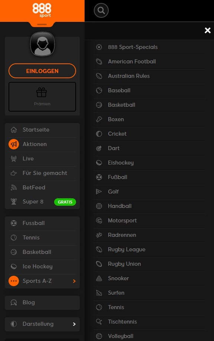Image resolution: width=214 pixels, height=341 pixels.
Task: Click the Prämien gift box icon
Action: point(42,92)
